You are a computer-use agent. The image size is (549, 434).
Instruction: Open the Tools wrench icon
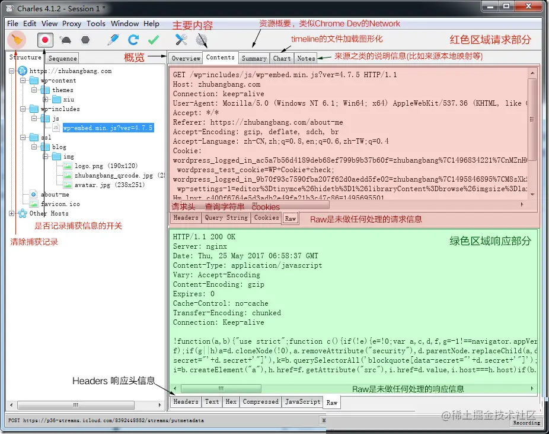click(x=181, y=40)
